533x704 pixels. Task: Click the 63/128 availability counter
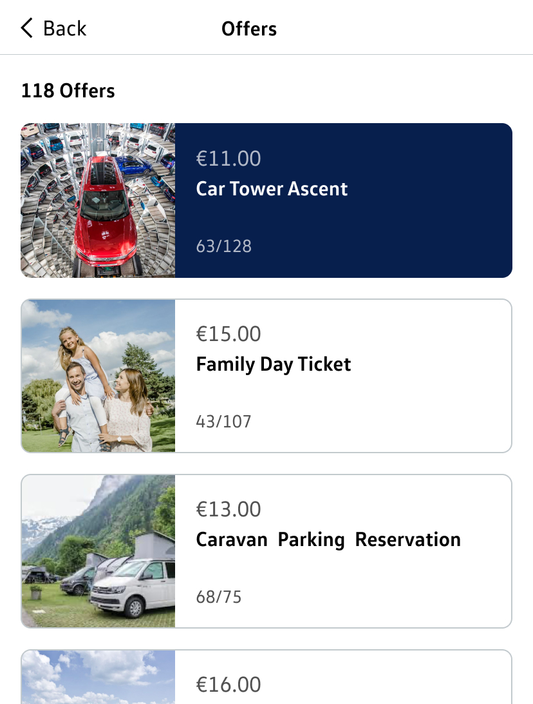pos(223,246)
